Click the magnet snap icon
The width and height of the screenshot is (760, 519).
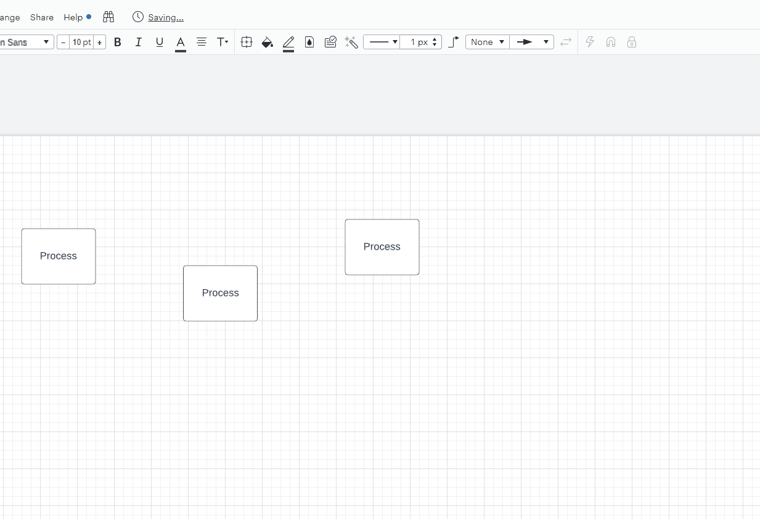(611, 42)
